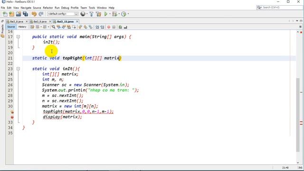Click the split editor icon at toolbar right

point(301,27)
